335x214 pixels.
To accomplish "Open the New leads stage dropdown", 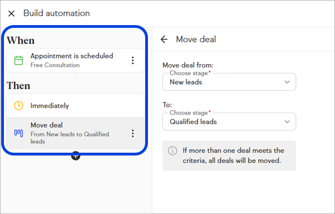I will [229, 82].
